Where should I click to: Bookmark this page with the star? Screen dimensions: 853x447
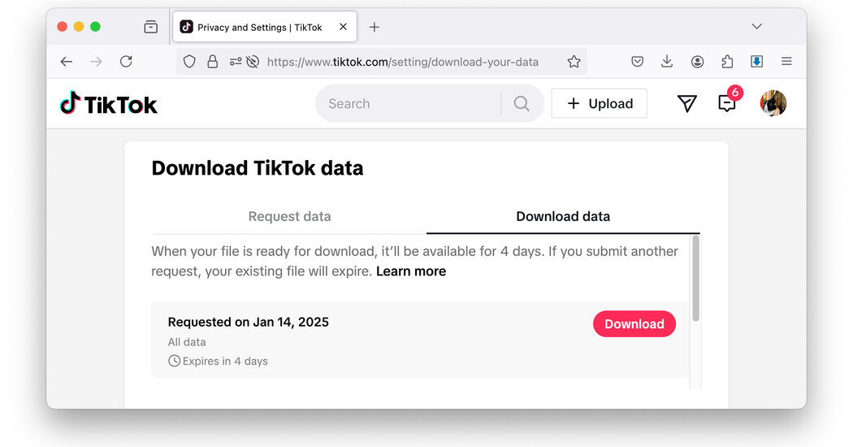[574, 62]
